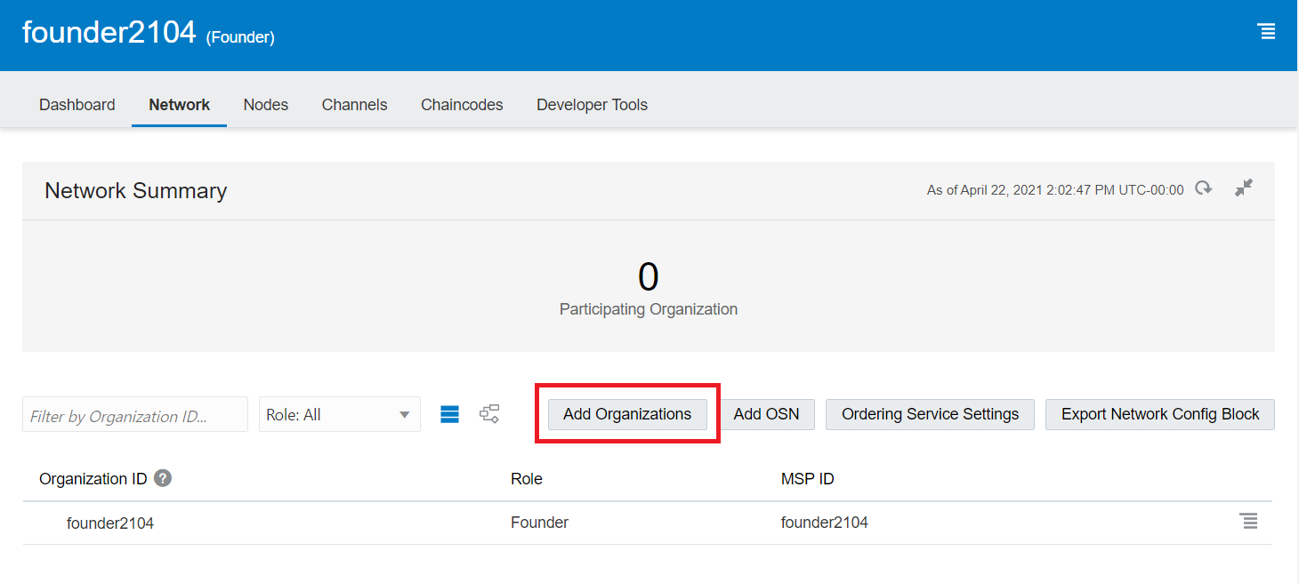Refresh the Network Summary data
This screenshot has height=583, width=1299.
[1203, 188]
